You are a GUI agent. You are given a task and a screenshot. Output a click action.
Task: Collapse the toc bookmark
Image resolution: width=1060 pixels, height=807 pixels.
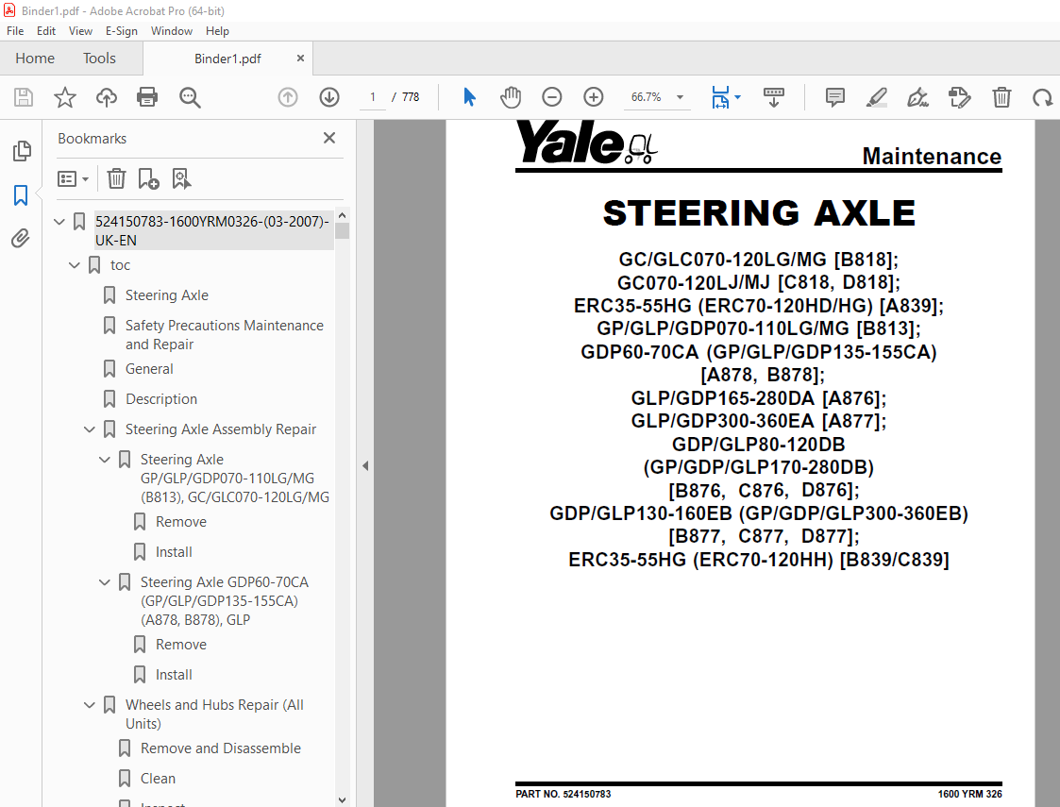(x=75, y=265)
